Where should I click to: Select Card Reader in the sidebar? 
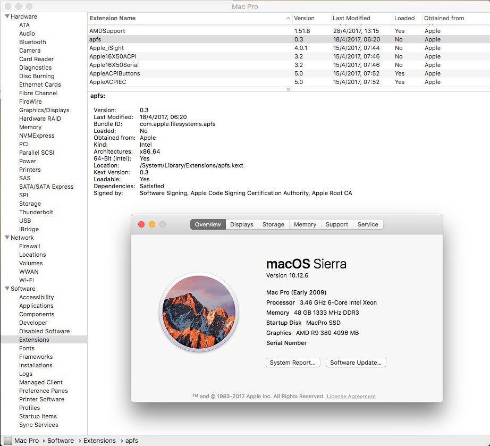(x=36, y=59)
